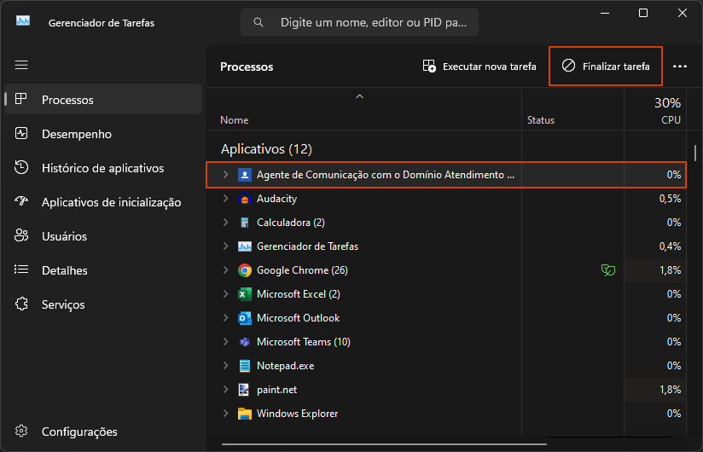
Task: Expand the Calculadora (2) process group
Action: 225,223
